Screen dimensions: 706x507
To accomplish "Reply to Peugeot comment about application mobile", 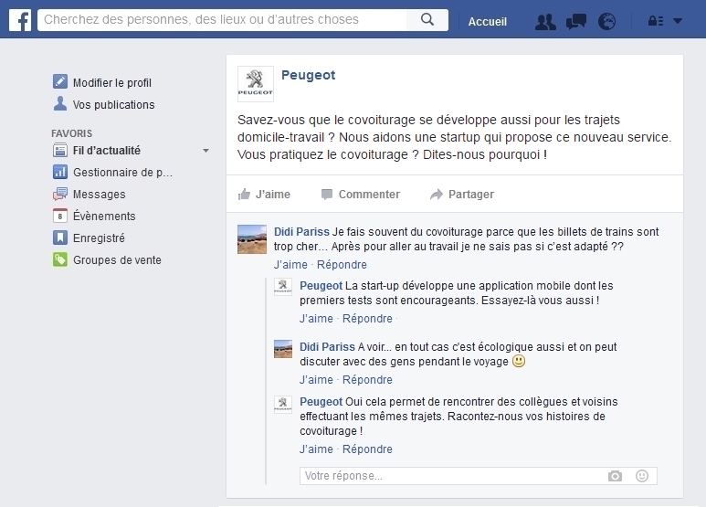I will point(367,318).
